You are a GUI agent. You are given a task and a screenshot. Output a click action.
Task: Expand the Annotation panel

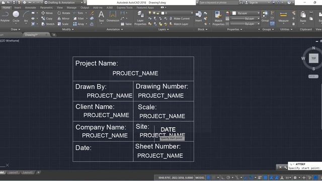click(115, 29)
